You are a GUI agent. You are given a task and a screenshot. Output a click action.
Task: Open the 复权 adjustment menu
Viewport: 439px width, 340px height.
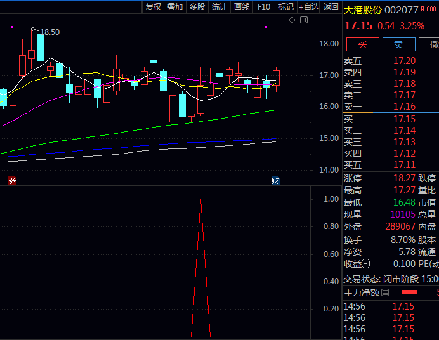(154, 7)
